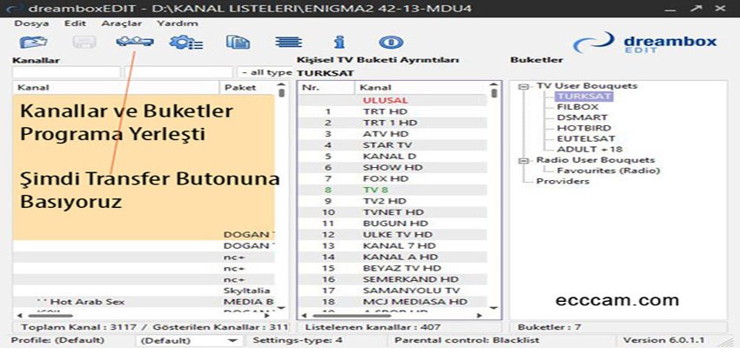Viewport: 740px width, 348px height.
Task: Select the TVNET HD channel
Action: pyautogui.click(x=392, y=212)
